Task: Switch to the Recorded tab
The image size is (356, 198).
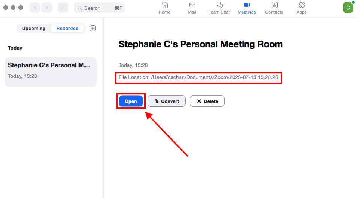Action: (68, 29)
